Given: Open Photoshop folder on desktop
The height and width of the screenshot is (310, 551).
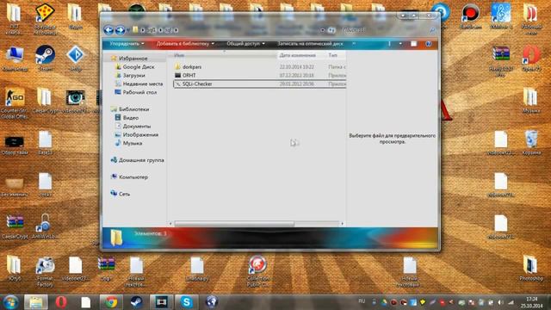Looking at the screenshot, I should tap(530, 268).
